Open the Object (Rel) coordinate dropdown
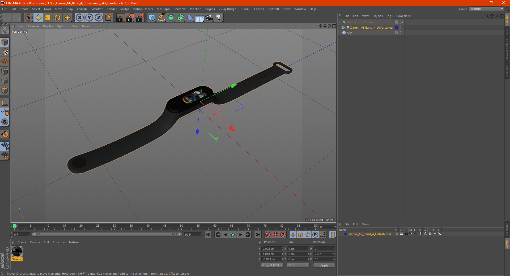510x276 pixels. (272, 265)
